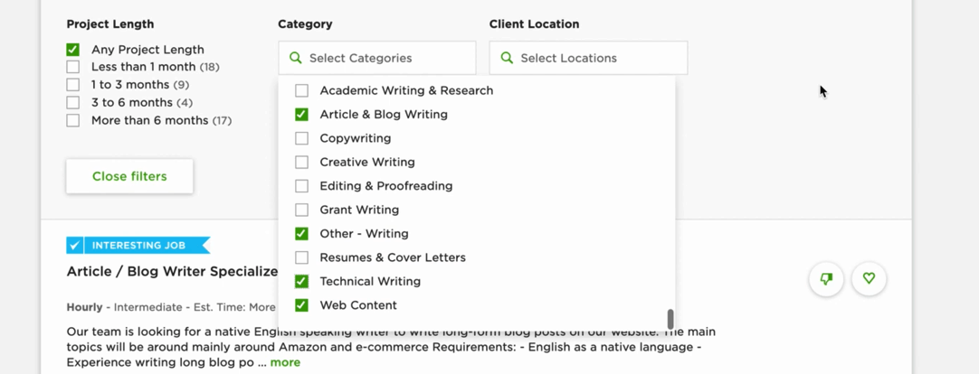Click the category list scrollbar thumb

670,319
